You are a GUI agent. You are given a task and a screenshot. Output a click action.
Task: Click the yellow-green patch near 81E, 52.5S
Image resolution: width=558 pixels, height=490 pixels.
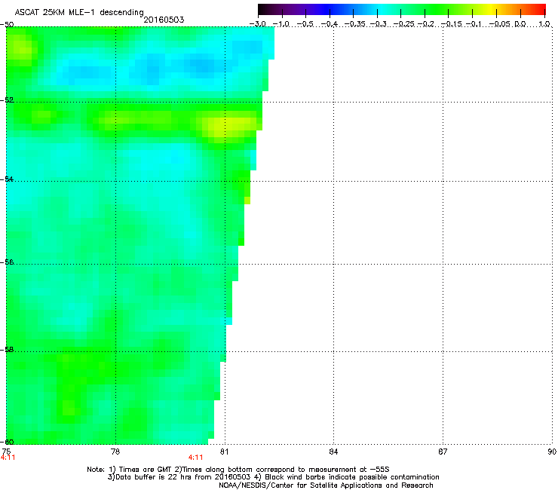(228, 127)
